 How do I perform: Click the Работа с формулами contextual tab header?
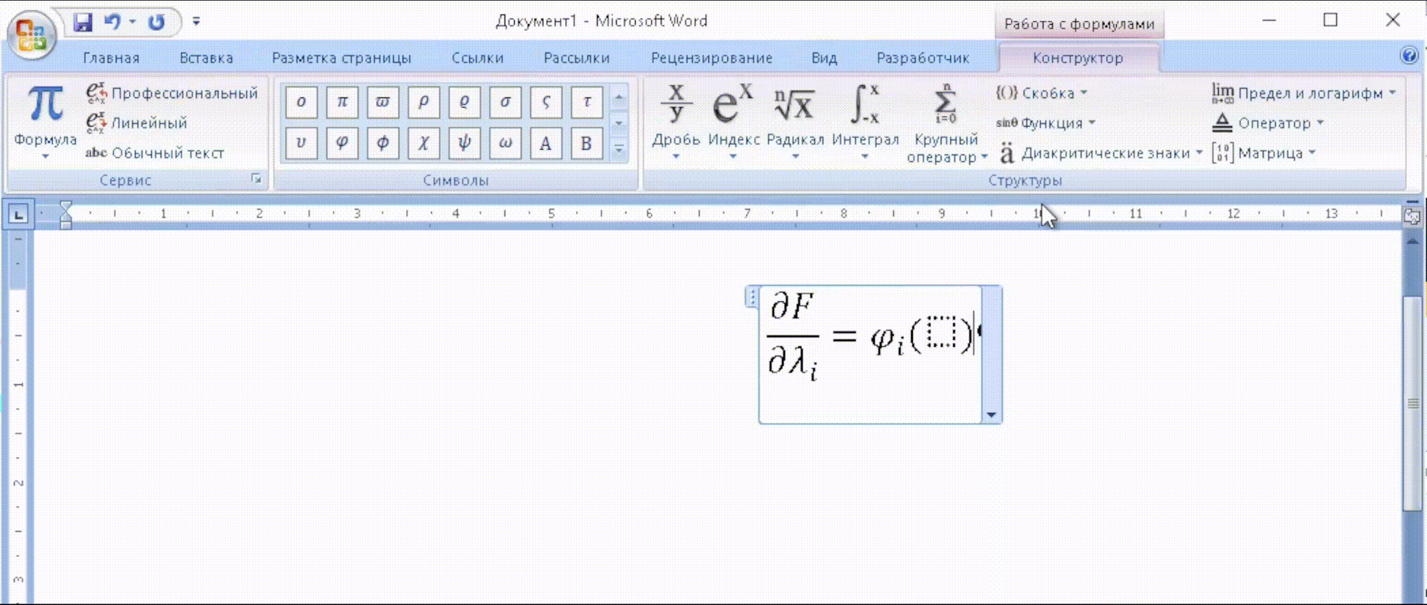(1079, 24)
